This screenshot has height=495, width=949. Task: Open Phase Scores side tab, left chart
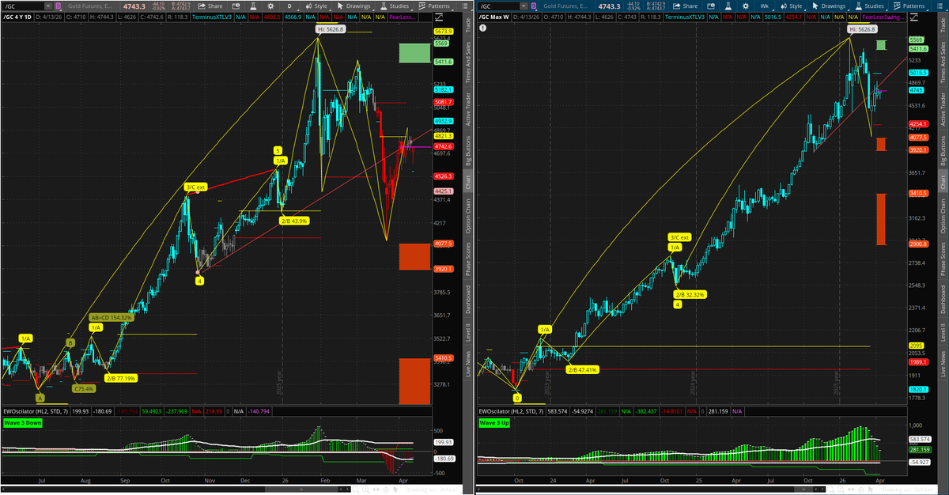pyautogui.click(x=467, y=259)
